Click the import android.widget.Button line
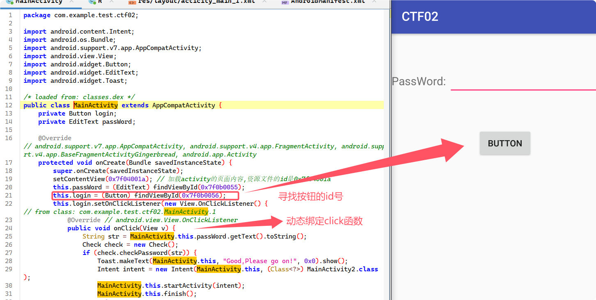596x300 pixels. [77, 64]
